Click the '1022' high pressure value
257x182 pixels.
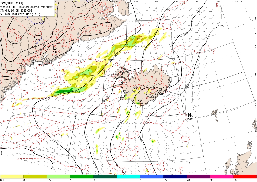(189, 119)
